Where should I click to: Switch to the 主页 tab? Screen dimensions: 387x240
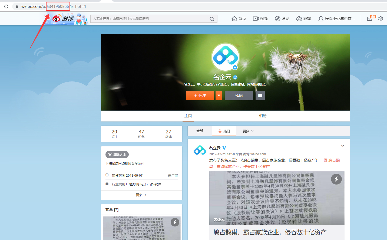tap(188, 116)
